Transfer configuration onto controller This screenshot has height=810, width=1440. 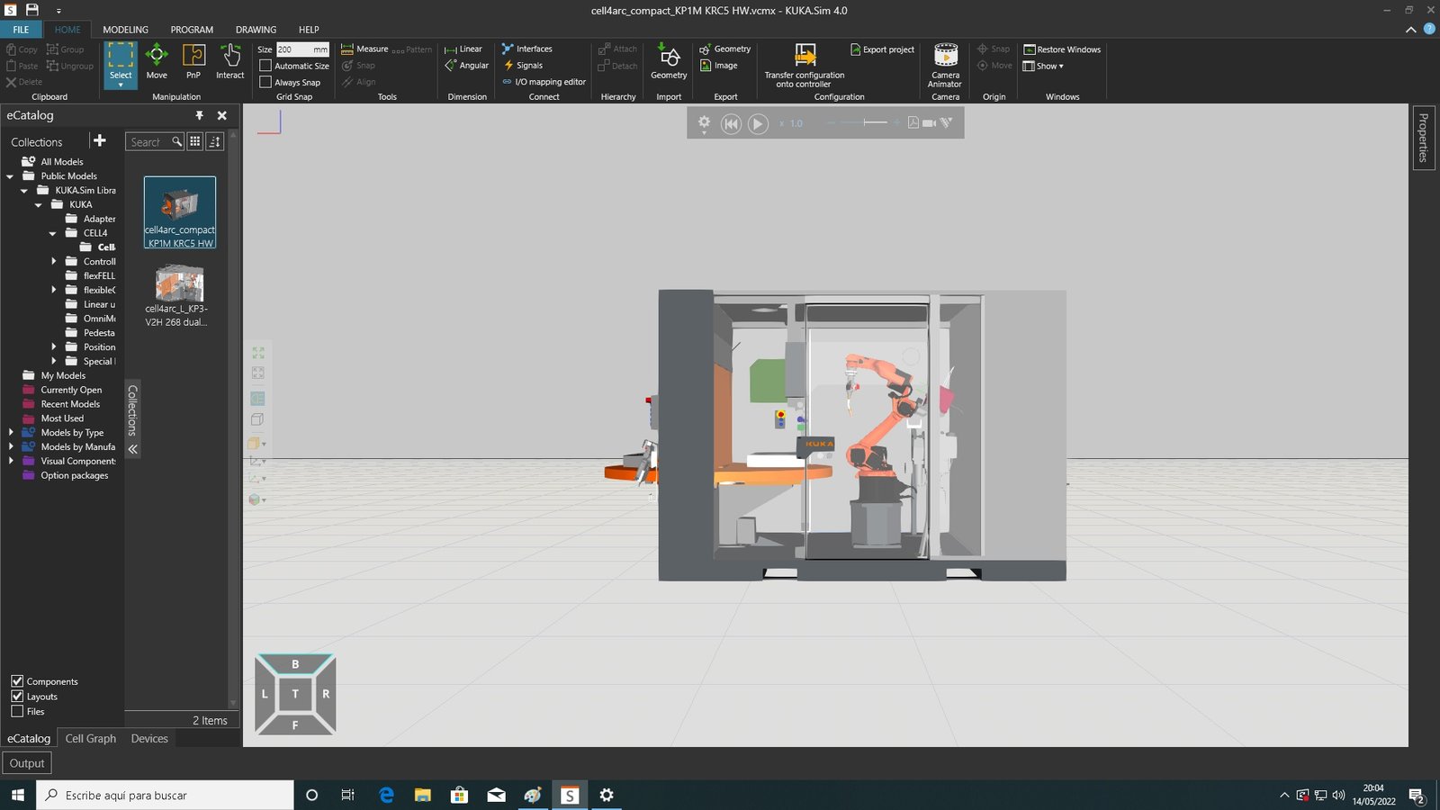(x=805, y=66)
